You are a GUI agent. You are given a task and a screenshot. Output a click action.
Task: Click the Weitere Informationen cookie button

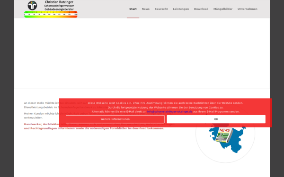tap(115, 119)
